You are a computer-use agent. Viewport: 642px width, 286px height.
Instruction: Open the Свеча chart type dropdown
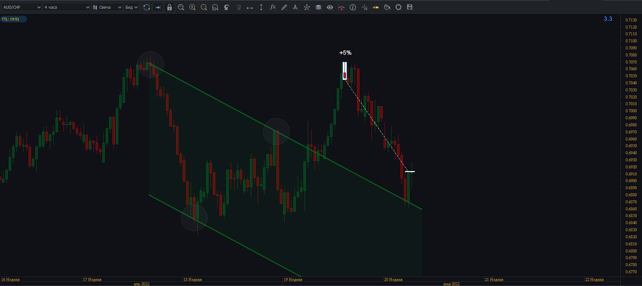tap(107, 7)
